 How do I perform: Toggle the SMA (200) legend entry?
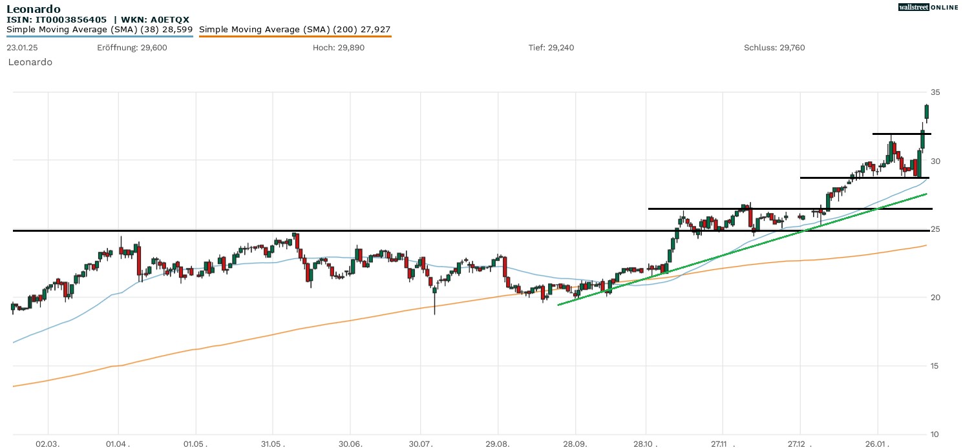[295, 30]
